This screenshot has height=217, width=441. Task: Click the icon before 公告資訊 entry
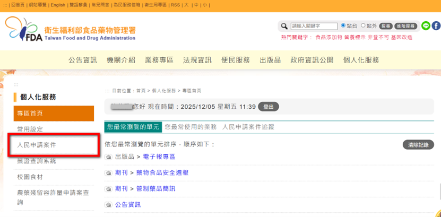108,205
